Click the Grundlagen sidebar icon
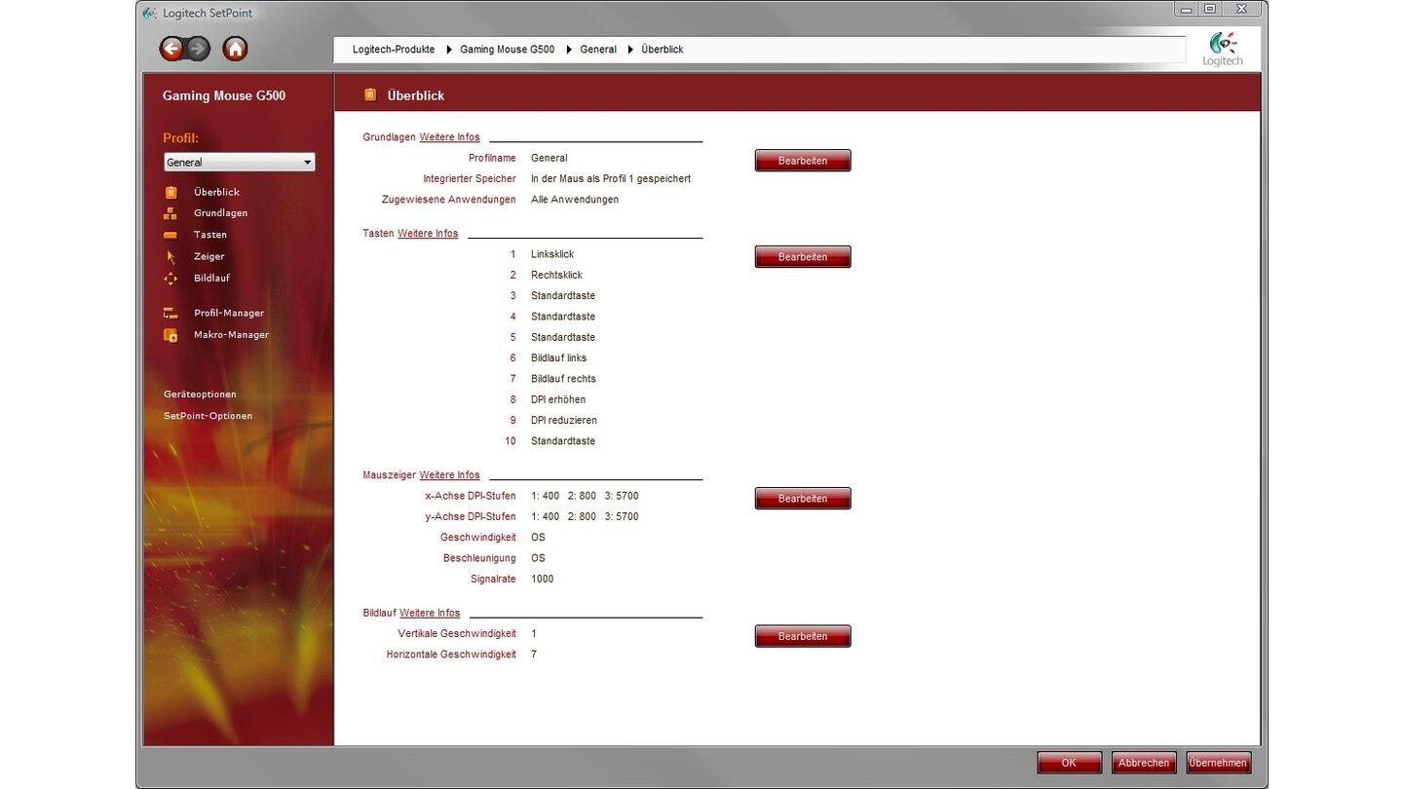Image resolution: width=1403 pixels, height=789 pixels. (171, 213)
